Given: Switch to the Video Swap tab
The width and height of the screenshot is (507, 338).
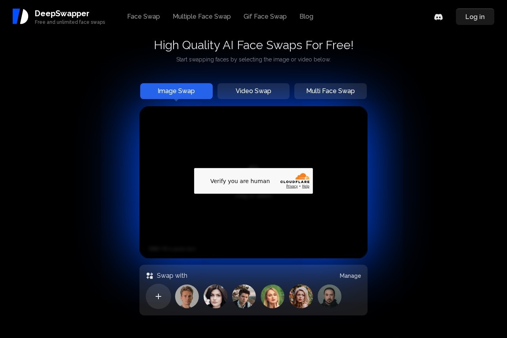Looking at the screenshot, I should pyautogui.click(x=253, y=91).
